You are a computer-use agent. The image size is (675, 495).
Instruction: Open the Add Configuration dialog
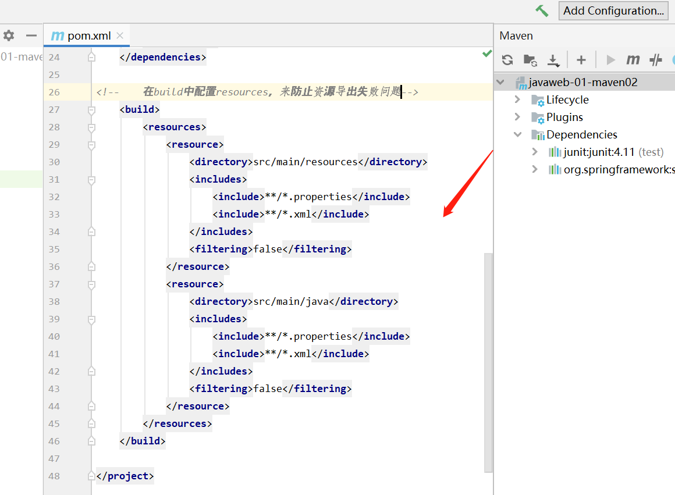click(613, 10)
